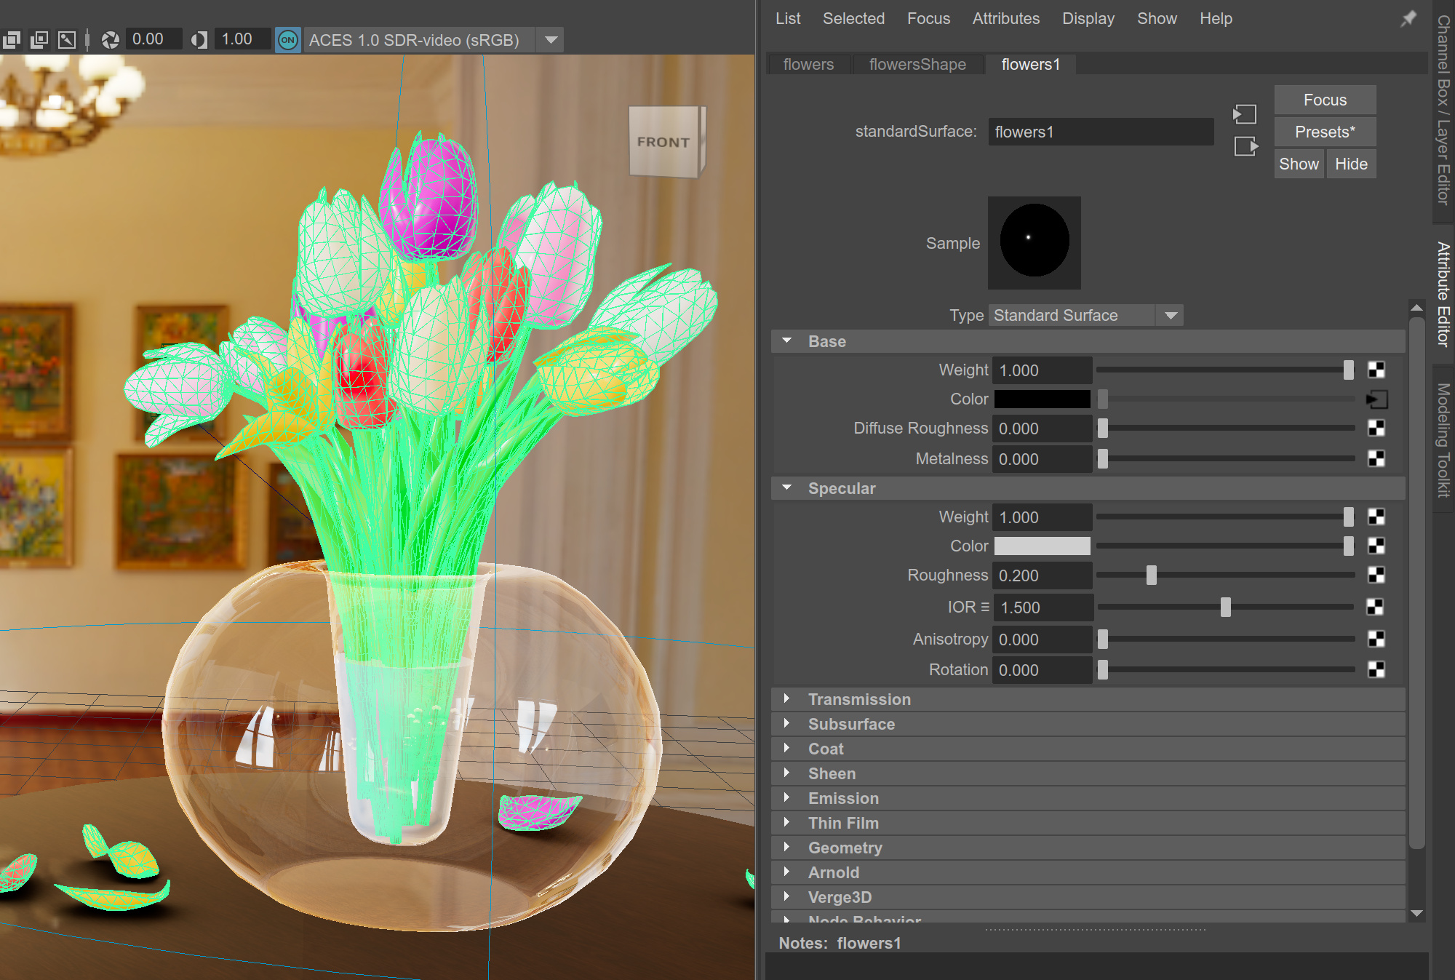This screenshot has width=1455, height=980.
Task: Open the Type Standard Surface dropdown
Action: [x=1085, y=315]
